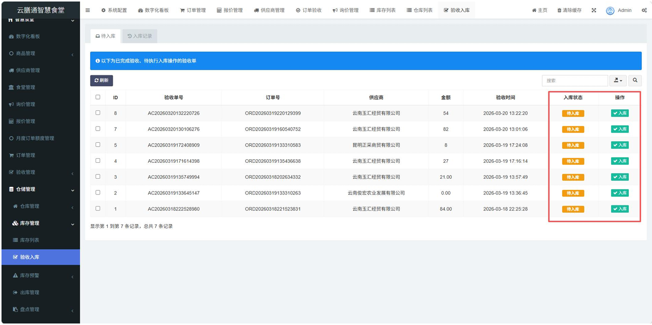This screenshot has width=652, height=325.
Task: Click the 刷新 refresh button
Action: tap(101, 80)
